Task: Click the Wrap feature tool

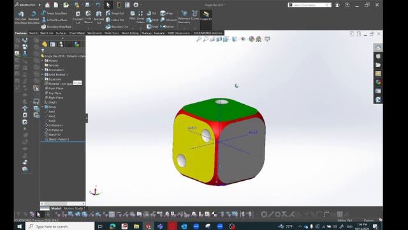Action: tap(166, 13)
